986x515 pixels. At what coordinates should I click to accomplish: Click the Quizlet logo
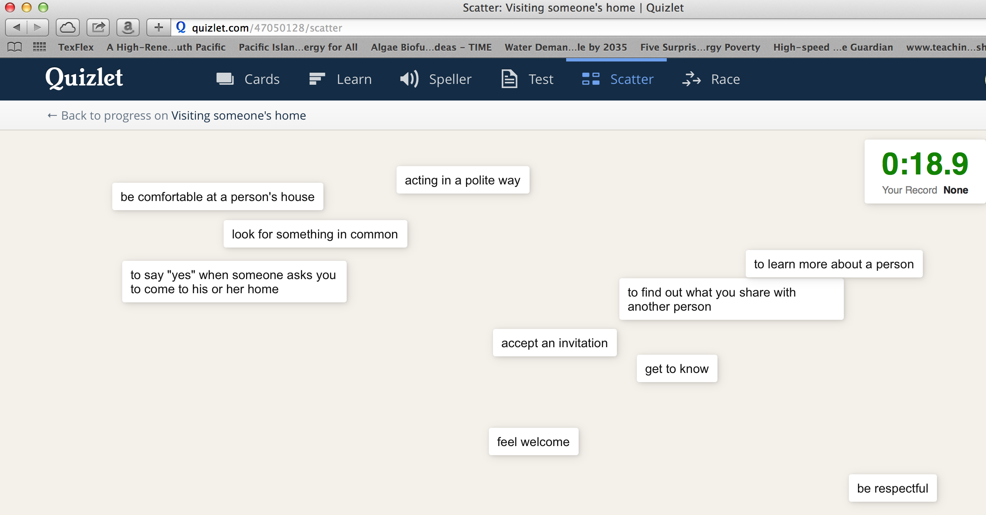tap(84, 78)
